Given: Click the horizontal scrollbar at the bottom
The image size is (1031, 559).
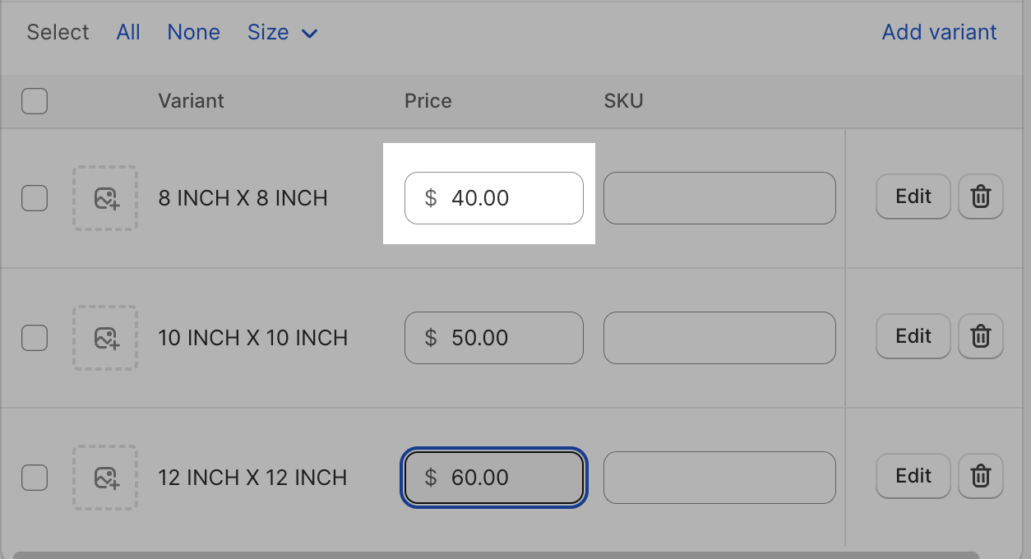Looking at the screenshot, I should pyautogui.click(x=493, y=556).
